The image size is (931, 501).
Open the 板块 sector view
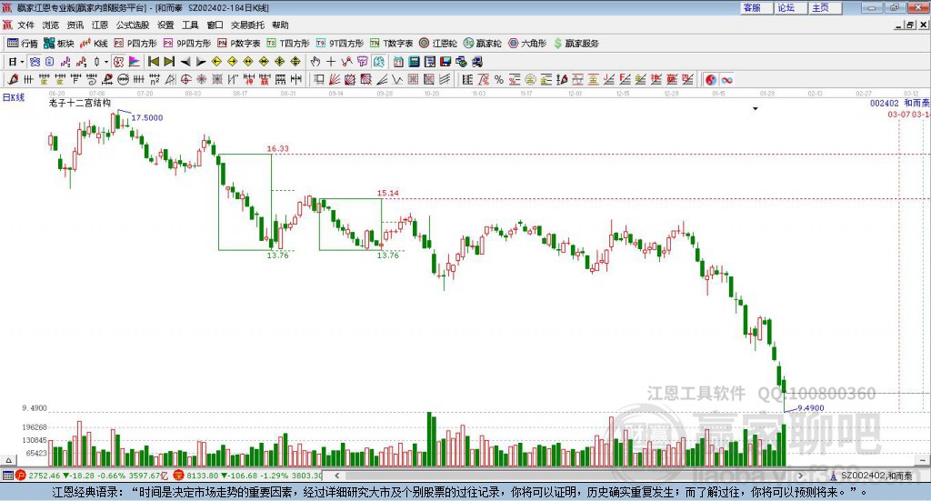click(x=59, y=44)
